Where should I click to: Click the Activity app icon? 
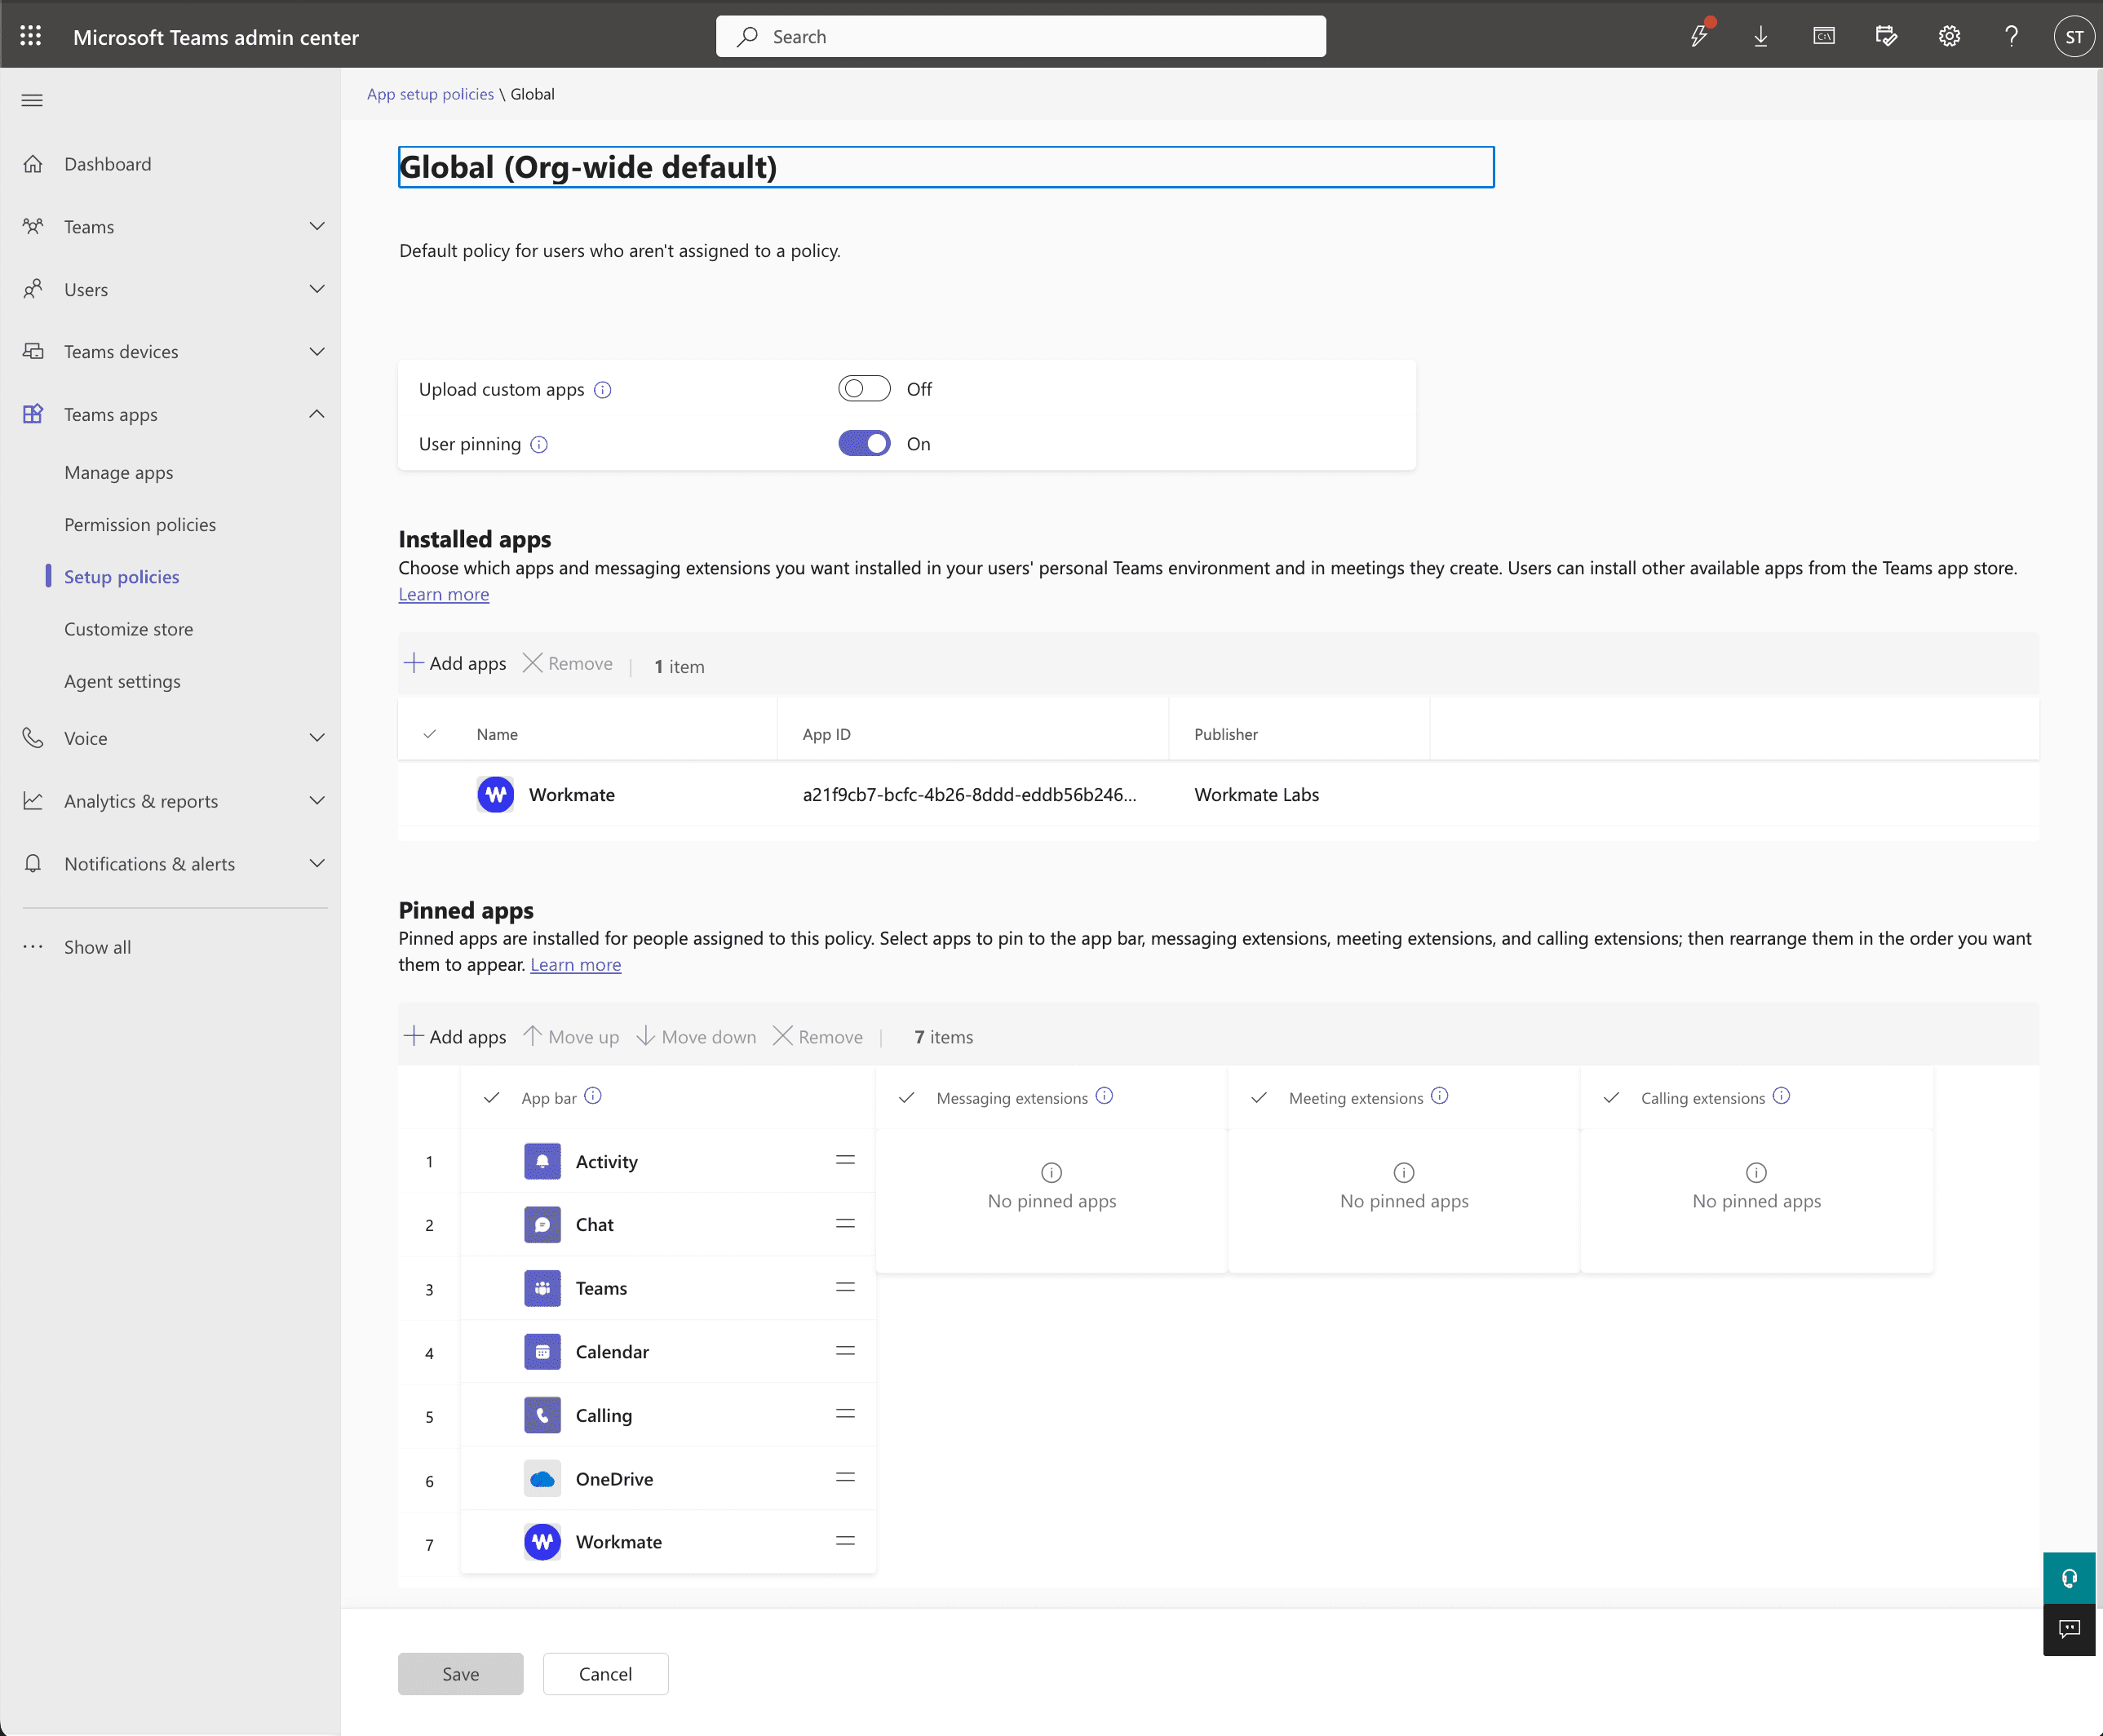click(x=542, y=1161)
